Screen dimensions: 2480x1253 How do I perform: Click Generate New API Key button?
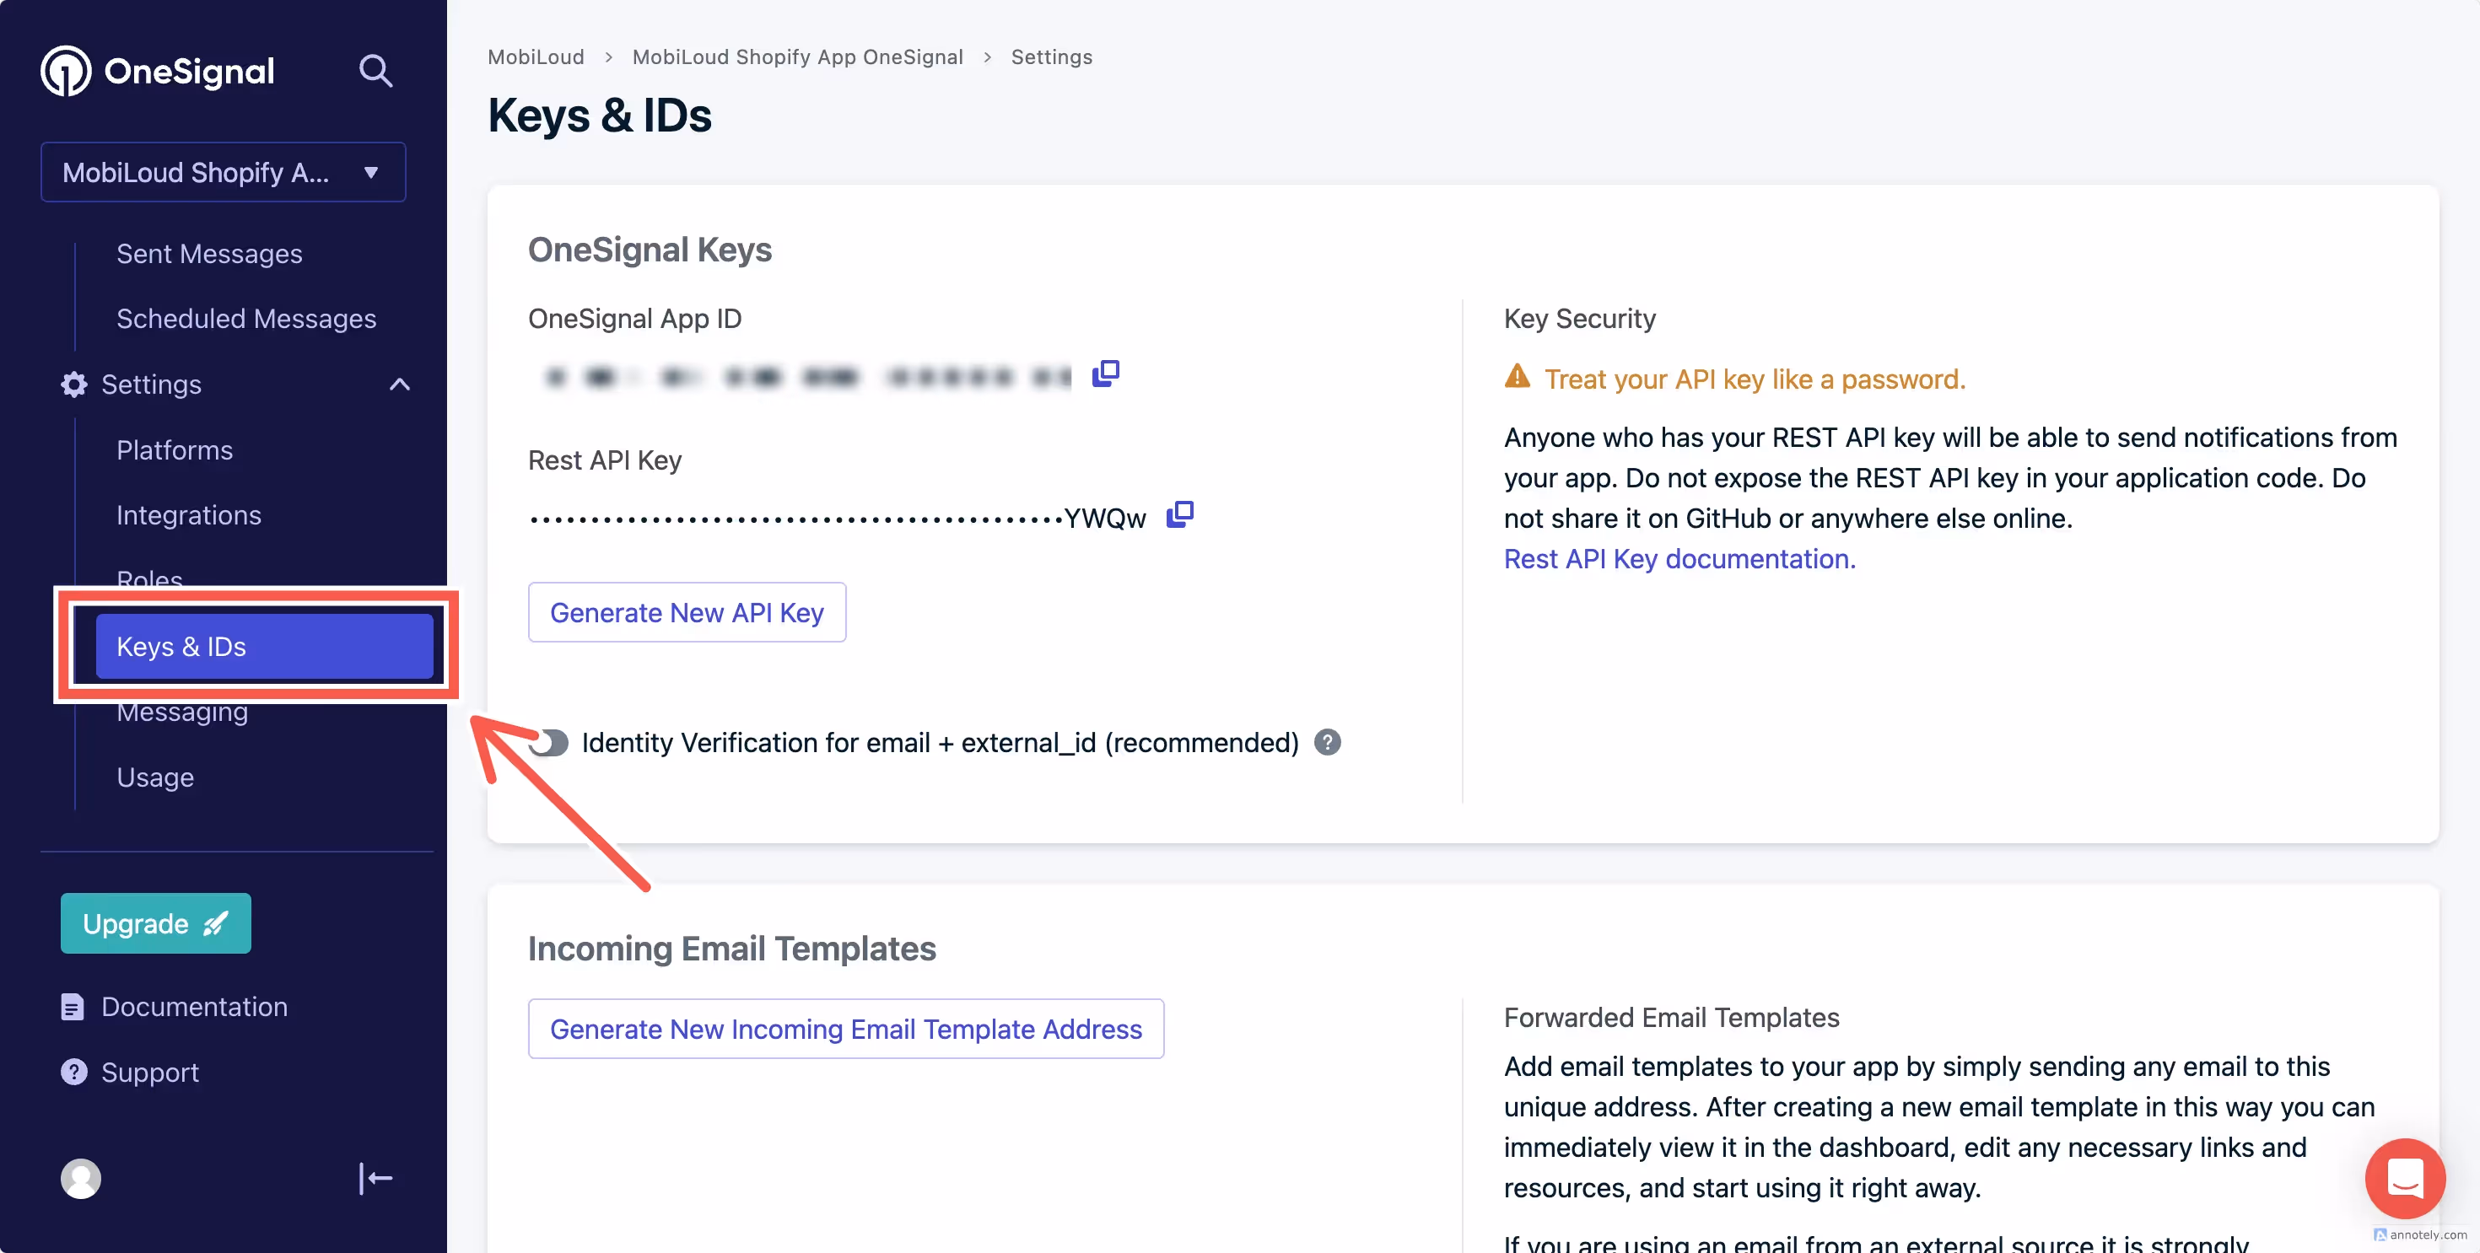(687, 612)
